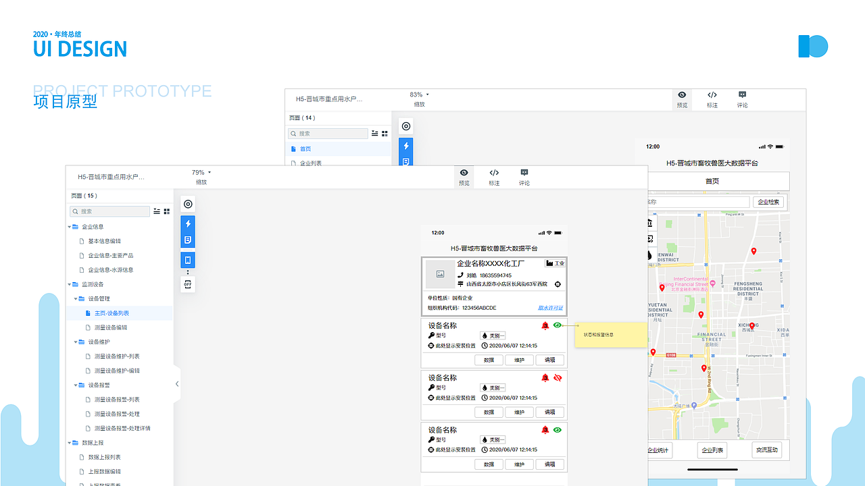Viewport: 865px width, 486px height.
Task: Open the 取水许可证 link on the company card
Action: pos(550,308)
